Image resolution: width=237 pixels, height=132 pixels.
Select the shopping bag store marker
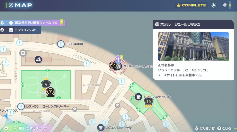point(38,60)
